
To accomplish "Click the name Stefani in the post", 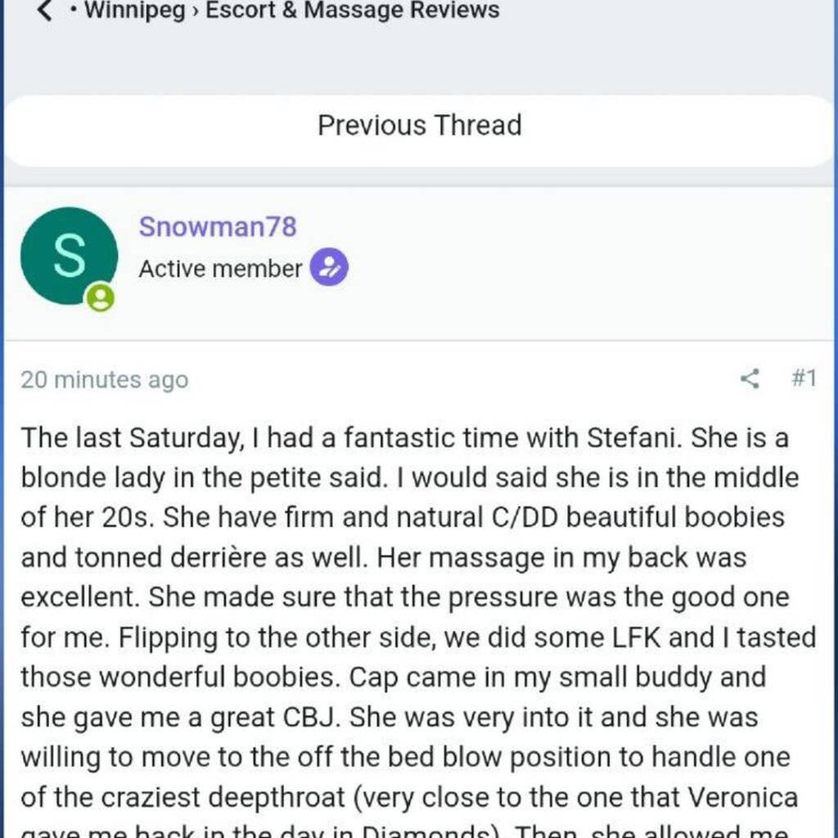I will (x=634, y=438).
